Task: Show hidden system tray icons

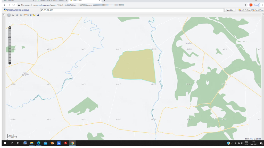Action: pyautogui.click(x=232, y=143)
